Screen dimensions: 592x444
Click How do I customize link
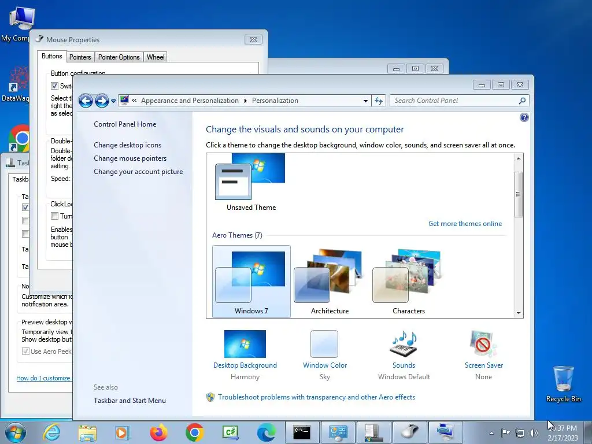pyautogui.click(x=43, y=378)
